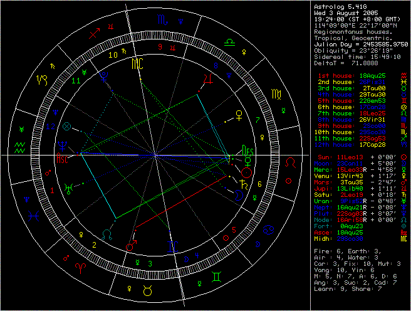411x311 pixels.
Task: Select the Regiomontanus houses text line
Action: tap(352, 31)
